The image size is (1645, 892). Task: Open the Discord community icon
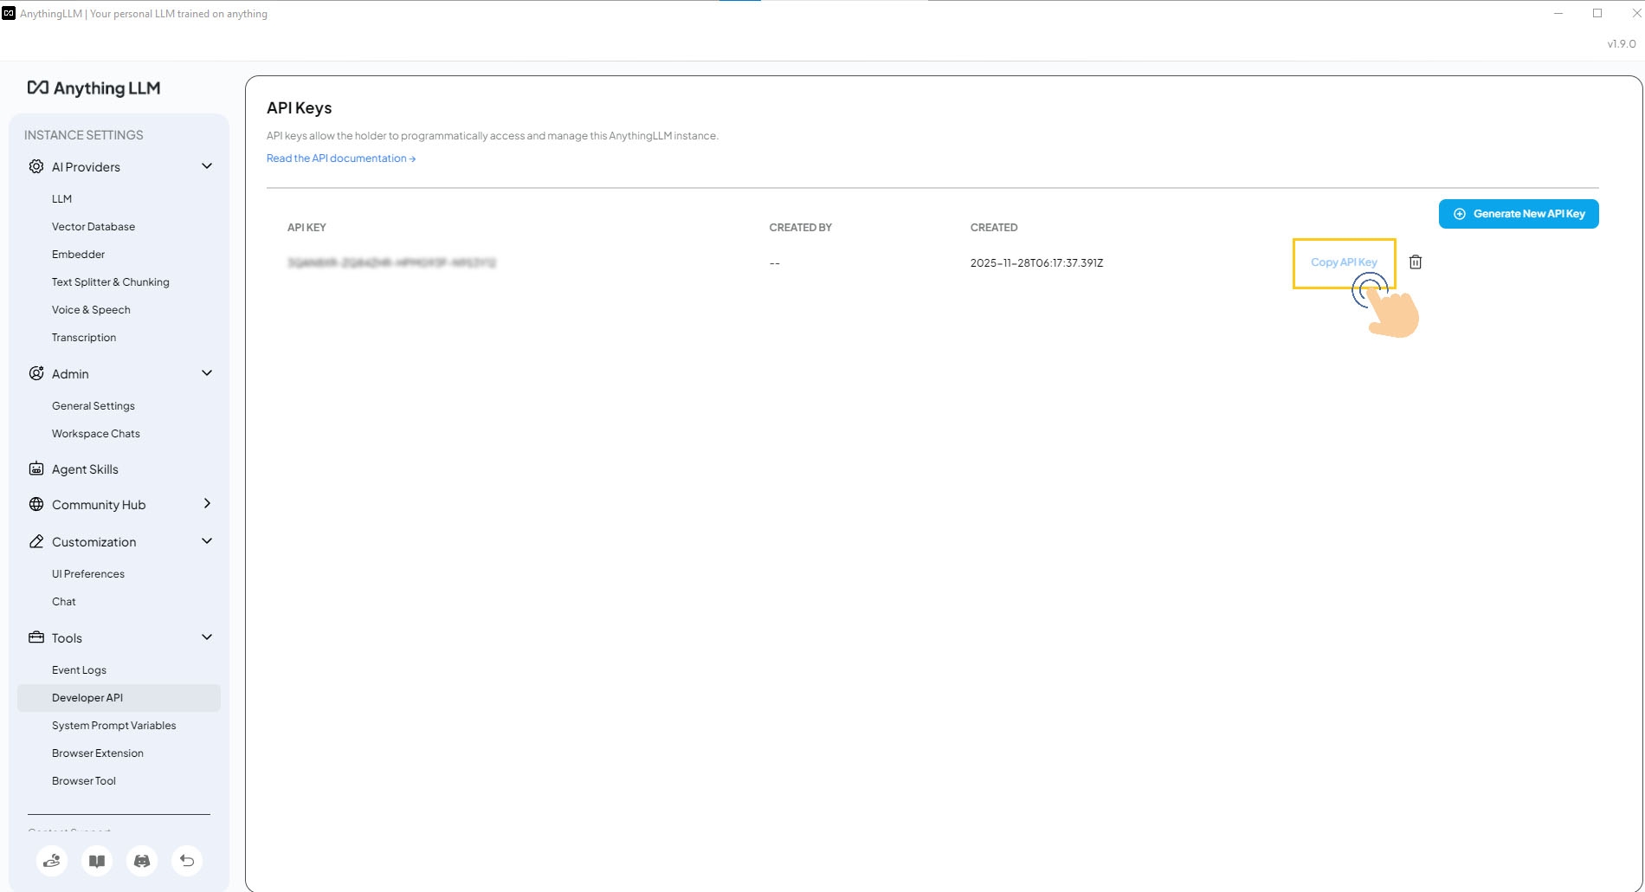(x=142, y=861)
